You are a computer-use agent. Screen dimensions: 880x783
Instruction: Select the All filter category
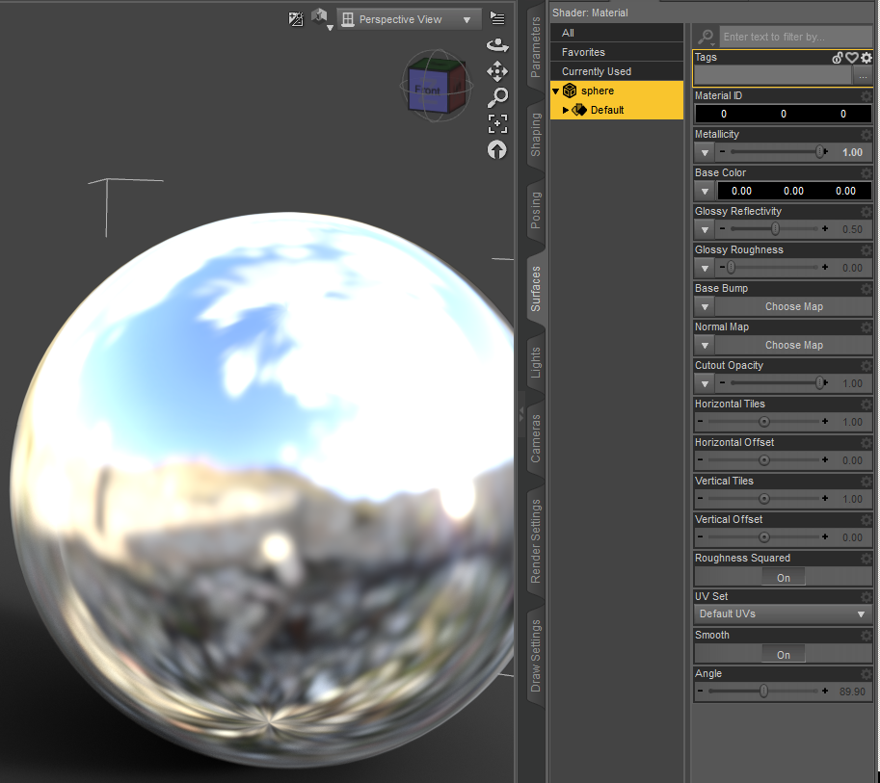(617, 33)
